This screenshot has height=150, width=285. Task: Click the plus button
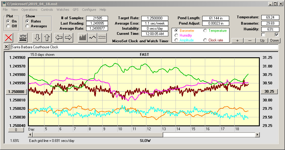coord(237,40)
